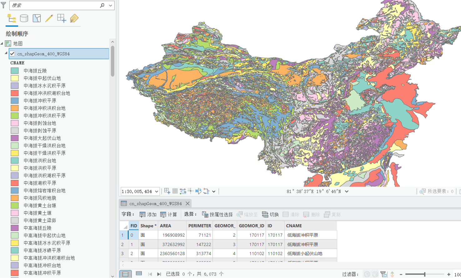Click 添加 to add a field
This screenshot has width=461, height=278.
point(148,214)
